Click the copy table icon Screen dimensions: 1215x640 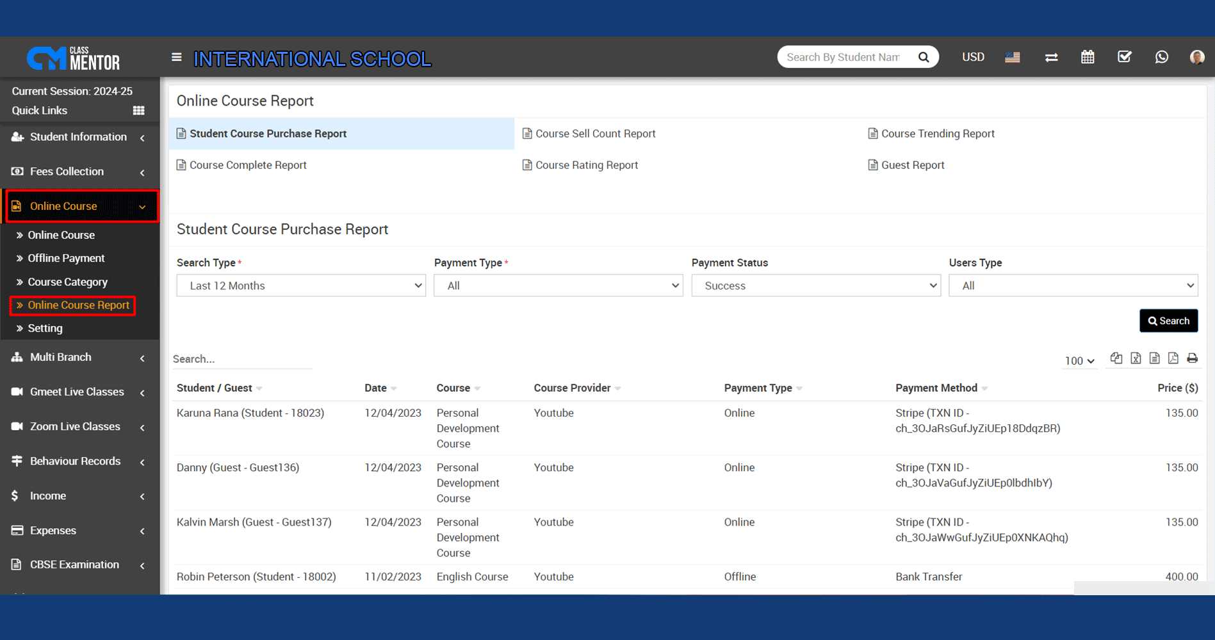click(x=1116, y=358)
